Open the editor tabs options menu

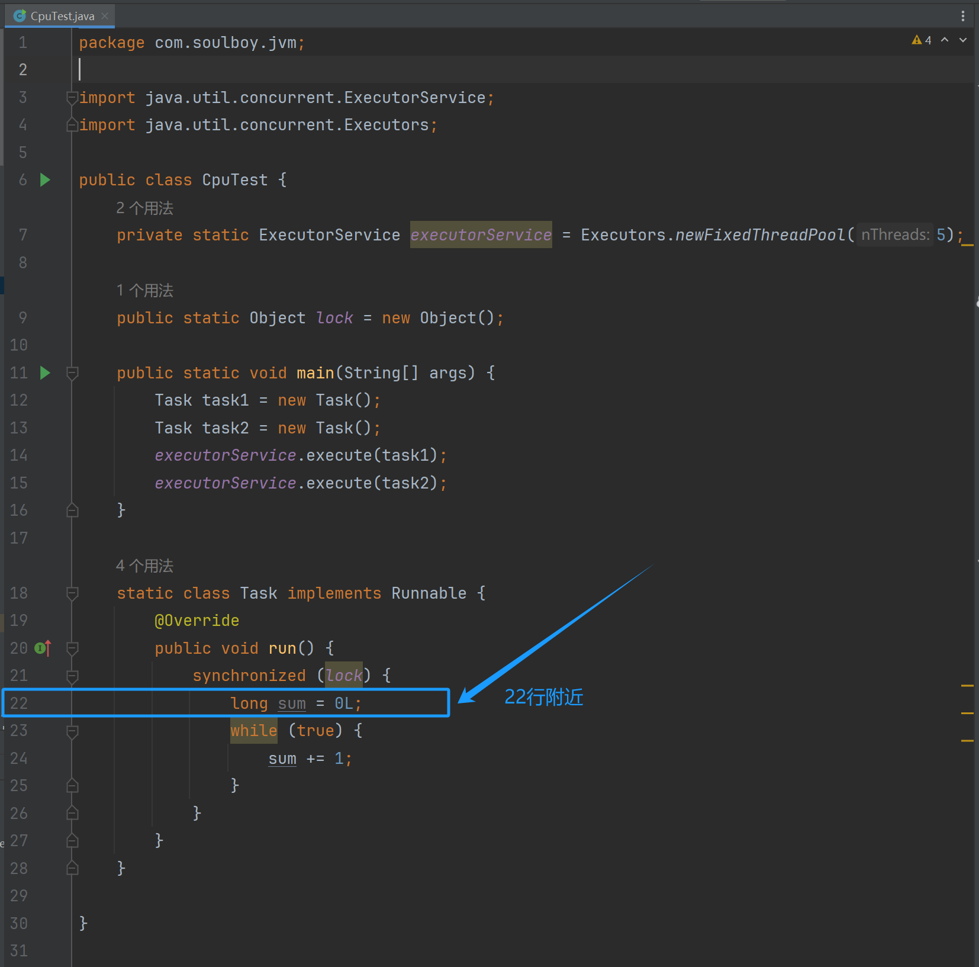click(x=963, y=16)
